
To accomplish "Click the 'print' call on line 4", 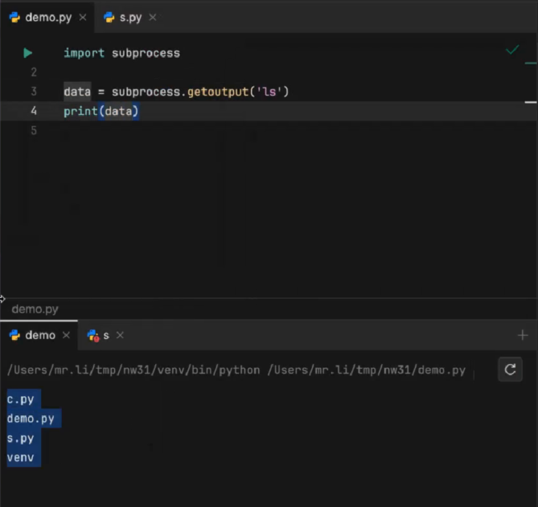I will pos(80,112).
